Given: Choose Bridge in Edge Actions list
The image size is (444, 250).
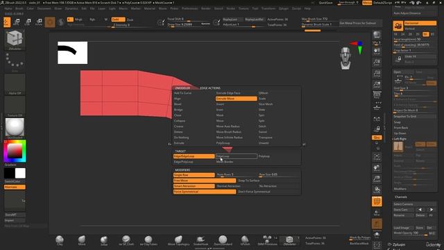Looking at the screenshot, I should coord(194,110).
